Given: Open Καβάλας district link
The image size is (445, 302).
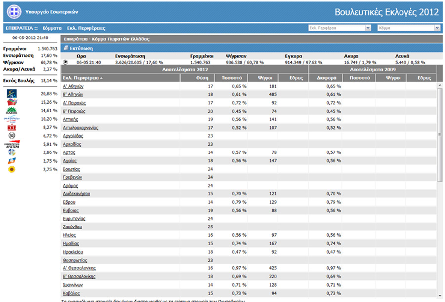Looking at the screenshot, I should coord(71,293).
